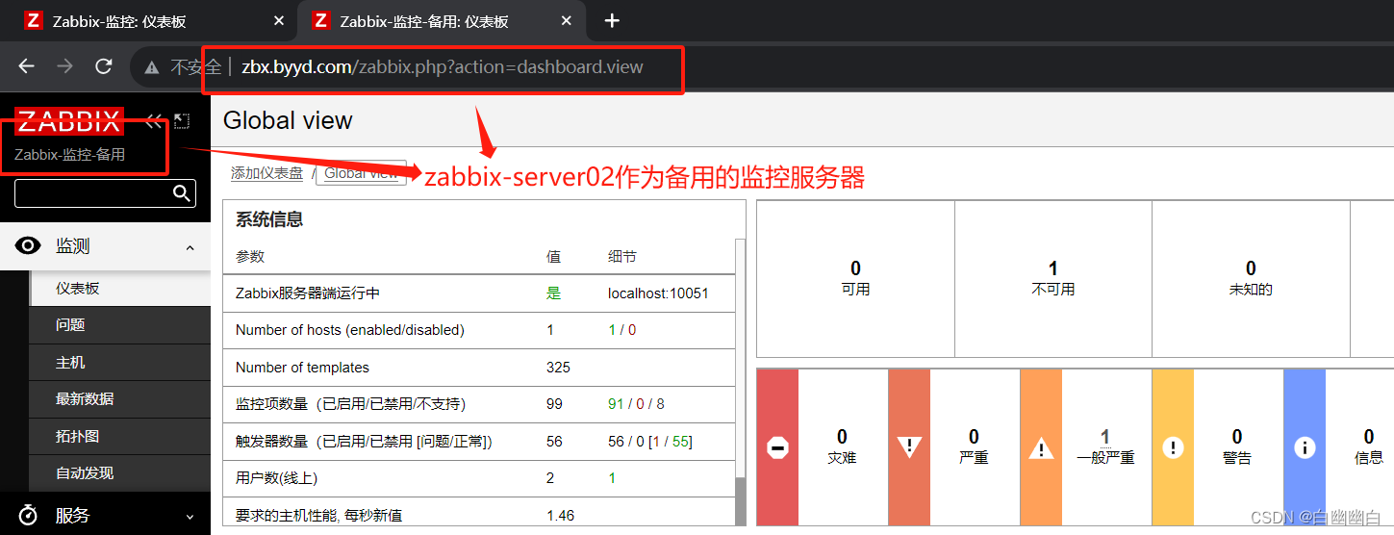Click the 信息 severity info icon
This screenshot has height=535, width=1394.
pos(1305,447)
